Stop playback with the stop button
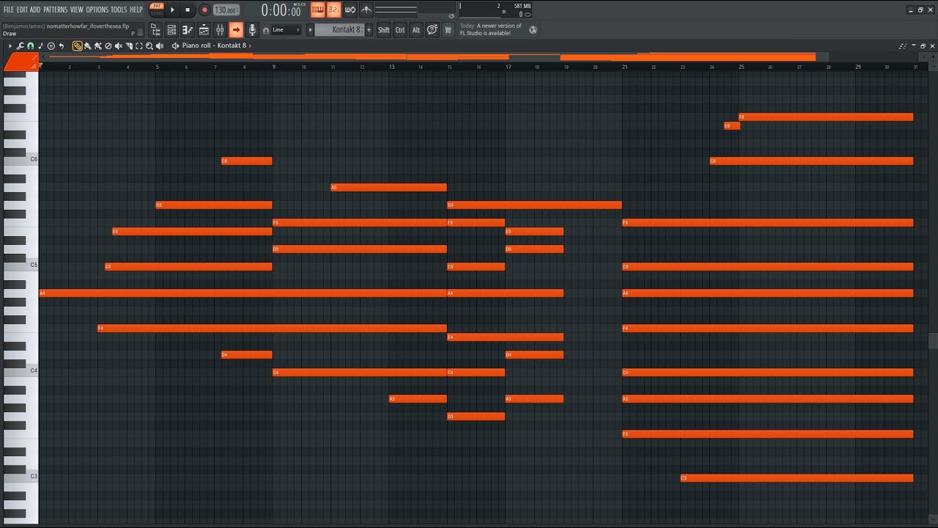938x528 pixels. tap(188, 10)
